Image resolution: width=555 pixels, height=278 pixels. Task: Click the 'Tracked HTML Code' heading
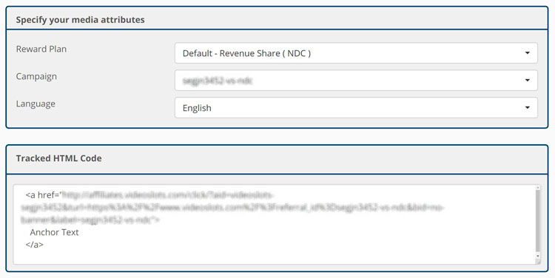58,158
